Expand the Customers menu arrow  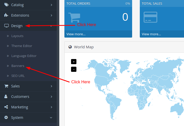coord(51,97)
